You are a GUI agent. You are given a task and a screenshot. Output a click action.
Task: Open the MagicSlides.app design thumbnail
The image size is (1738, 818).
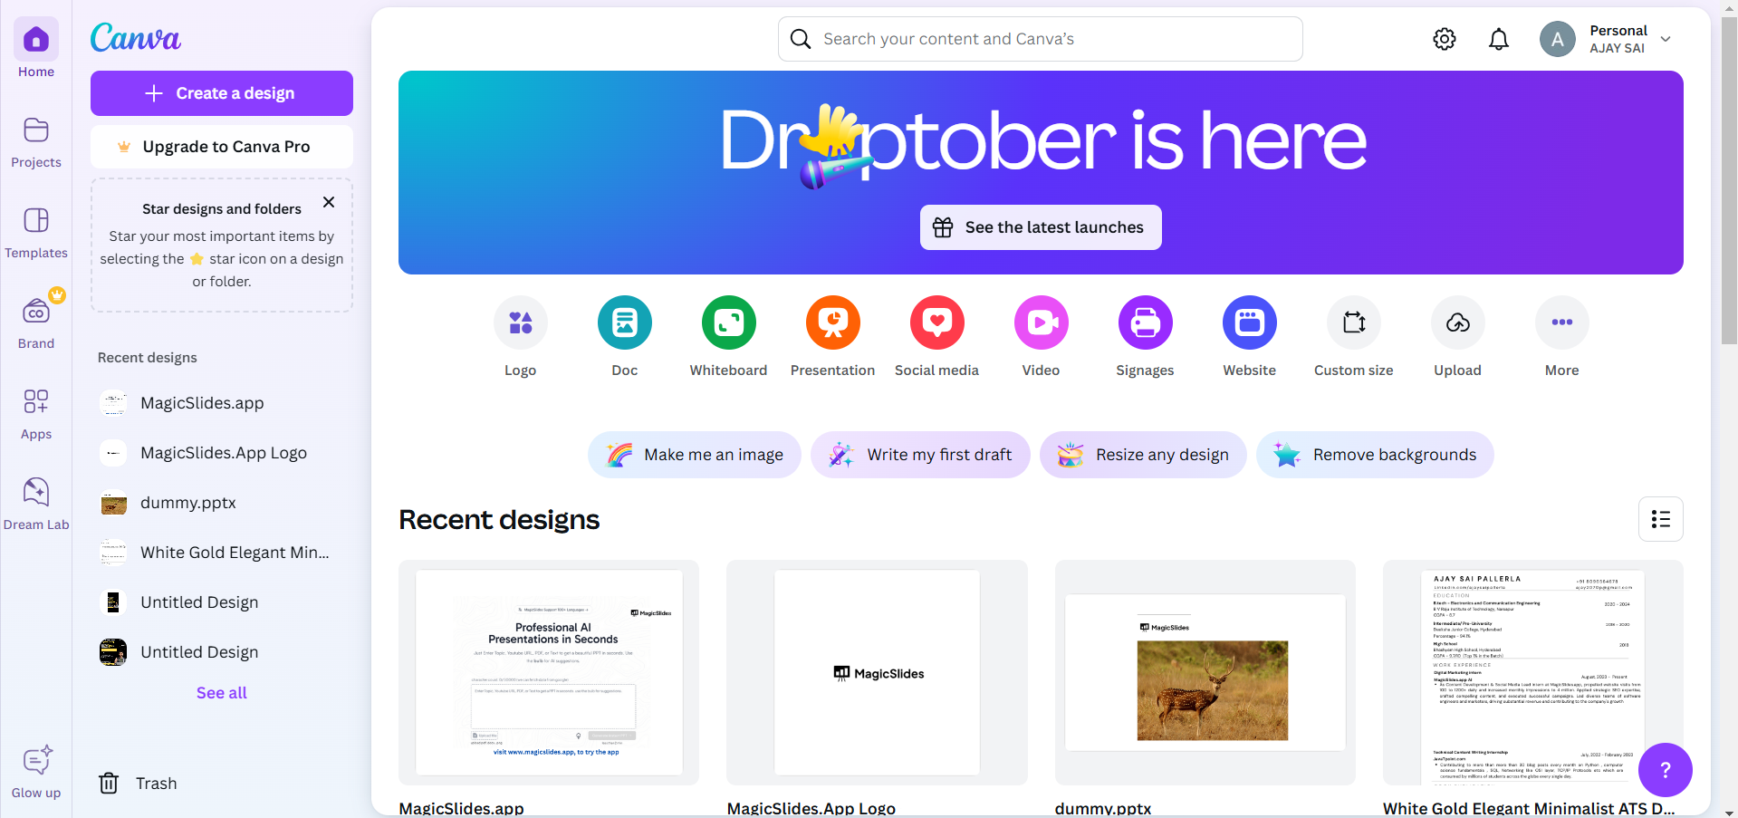click(x=549, y=672)
